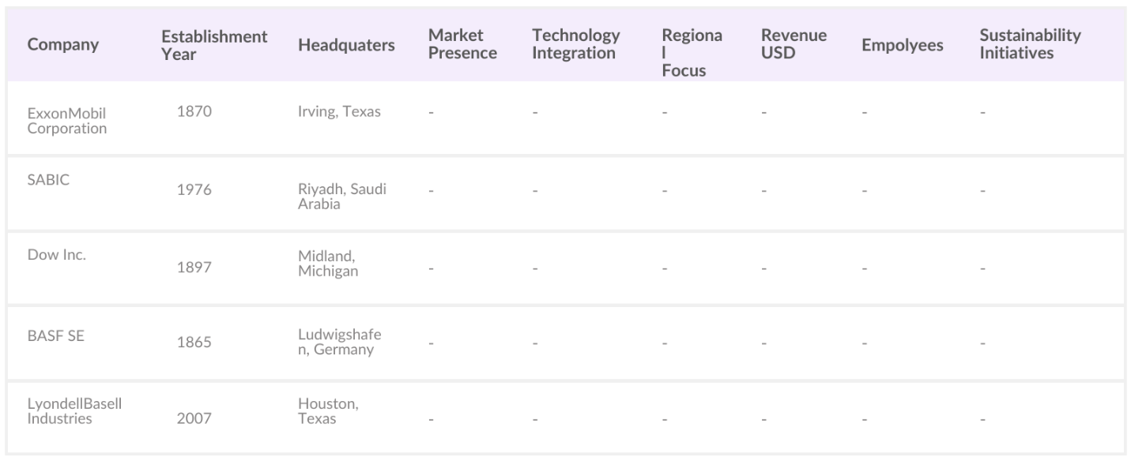Click the 1870 establishment year cell
1131x461 pixels.
pyautogui.click(x=194, y=111)
